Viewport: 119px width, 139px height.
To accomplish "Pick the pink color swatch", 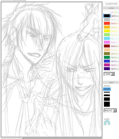I will [x=107, y=42].
